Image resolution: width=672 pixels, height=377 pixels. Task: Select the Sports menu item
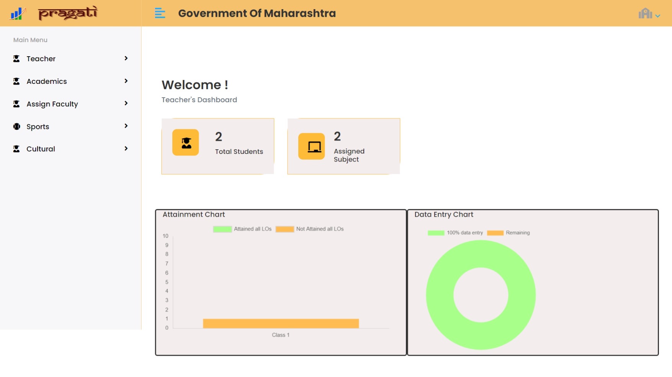(71, 126)
